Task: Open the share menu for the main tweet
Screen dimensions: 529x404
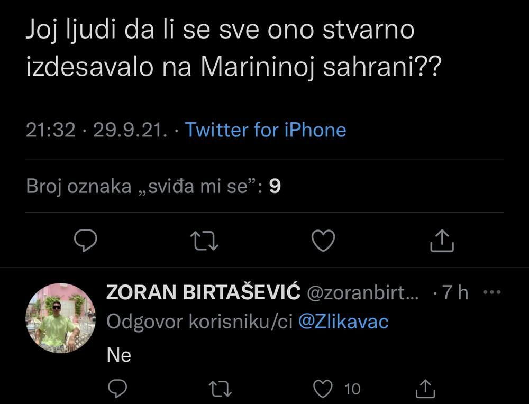Action: coord(442,241)
